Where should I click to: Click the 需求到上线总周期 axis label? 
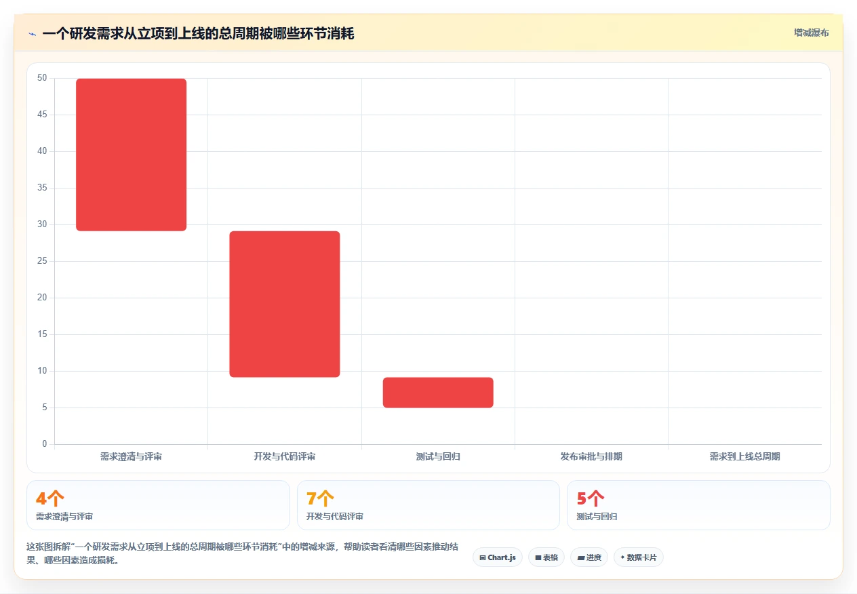coord(744,456)
